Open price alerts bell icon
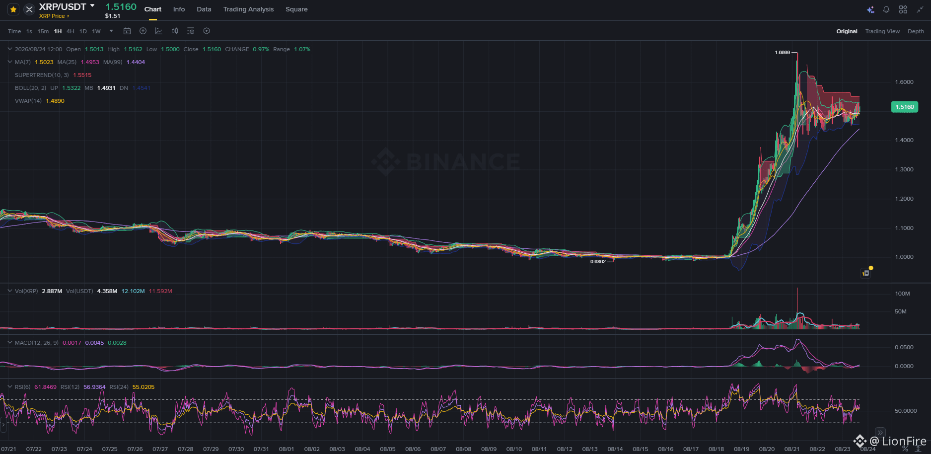The width and height of the screenshot is (931, 454). coord(886,9)
